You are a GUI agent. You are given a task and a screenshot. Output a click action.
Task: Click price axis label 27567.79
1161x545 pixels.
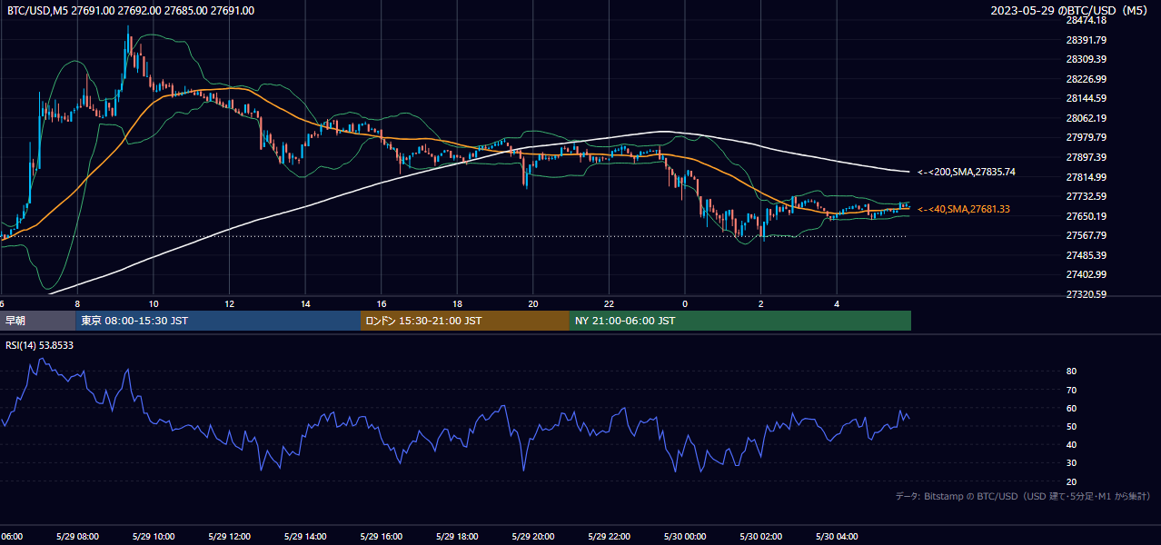(1086, 235)
